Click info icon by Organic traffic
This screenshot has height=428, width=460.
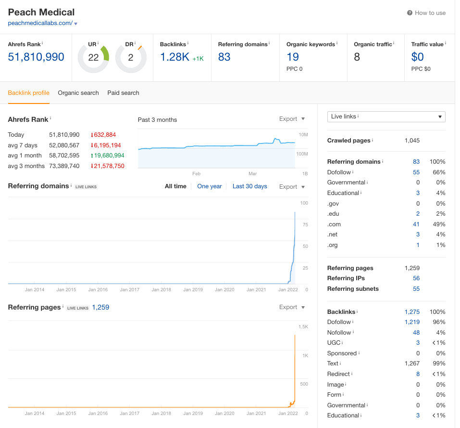pos(394,43)
